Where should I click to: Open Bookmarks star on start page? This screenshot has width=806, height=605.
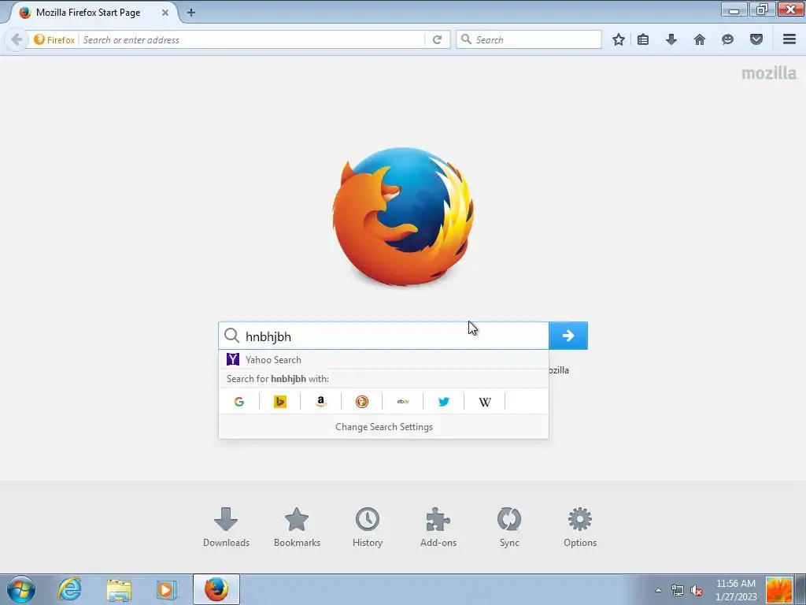(297, 527)
